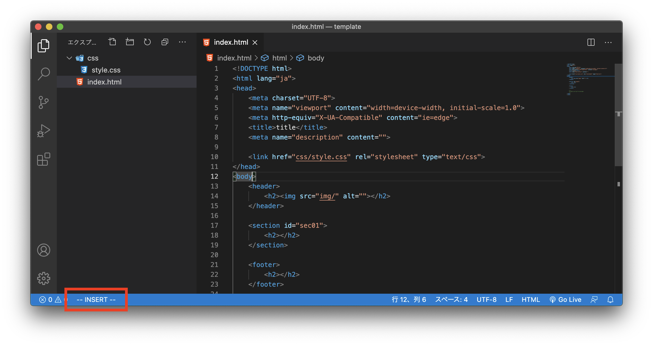The image size is (653, 346).
Task: Open the Source Control view
Action: click(x=43, y=102)
